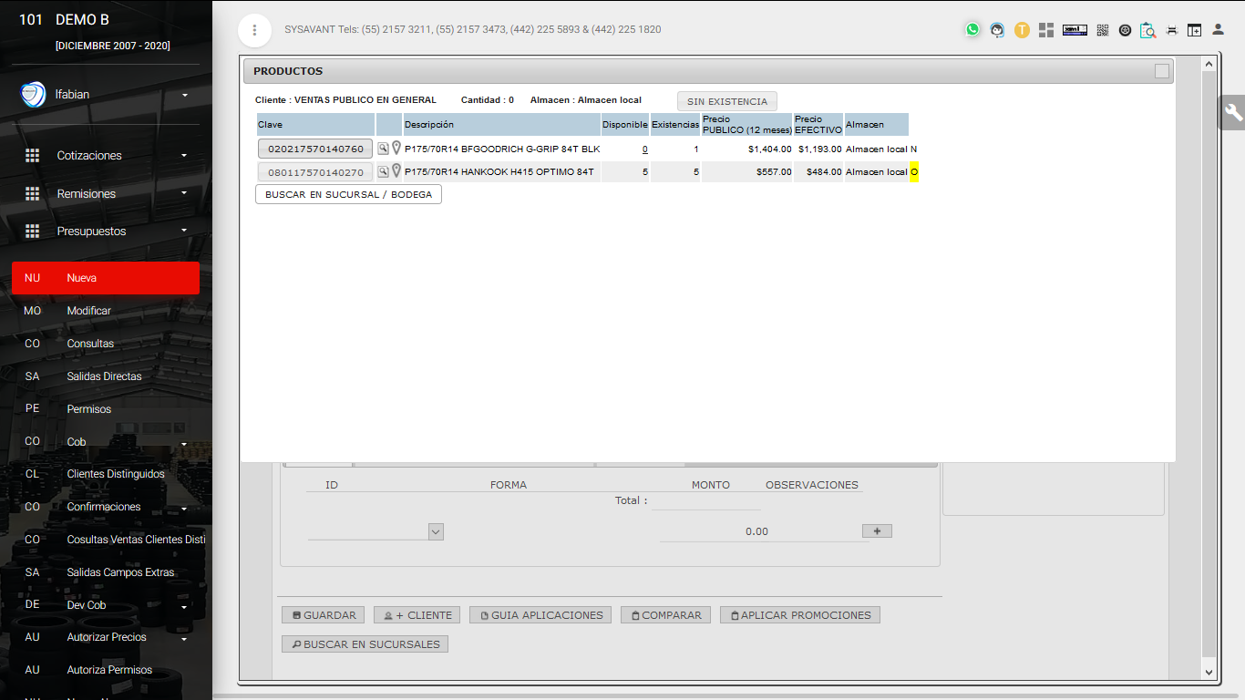Click the Cotizaciones grid icon
Image resolution: width=1245 pixels, height=700 pixels.
(x=33, y=156)
